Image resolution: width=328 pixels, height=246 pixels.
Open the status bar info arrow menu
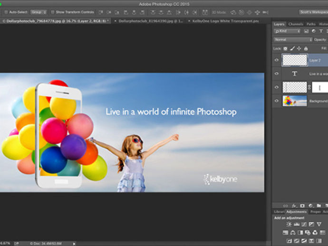point(74,244)
